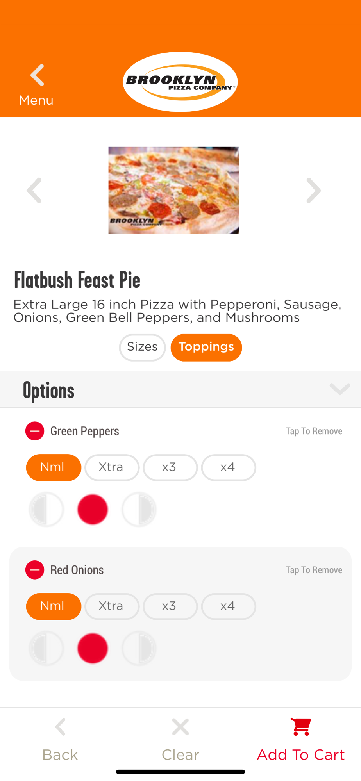Tap the bottom Back chevron icon

tap(60, 727)
